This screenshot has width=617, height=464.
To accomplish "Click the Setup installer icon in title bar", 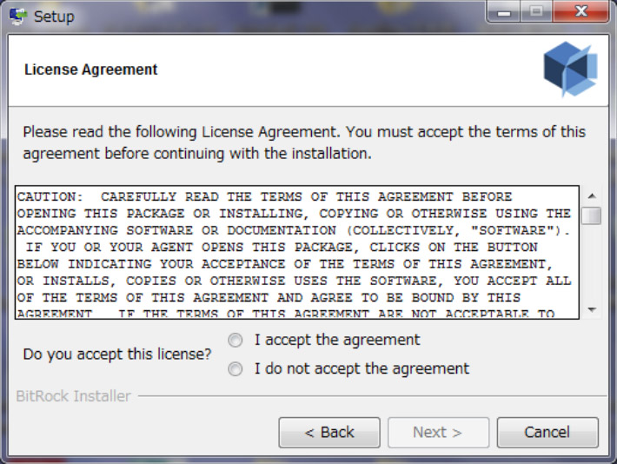I will 17,17.
